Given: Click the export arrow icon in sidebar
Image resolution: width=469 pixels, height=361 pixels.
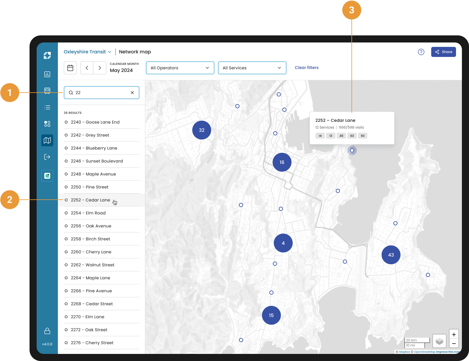Looking at the screenshot, I should pos(47,157).
